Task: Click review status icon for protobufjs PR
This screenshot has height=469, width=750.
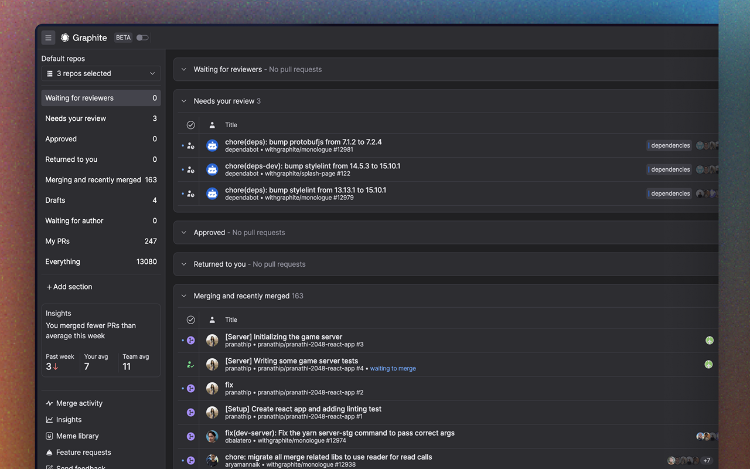Action: coord(190,145)
